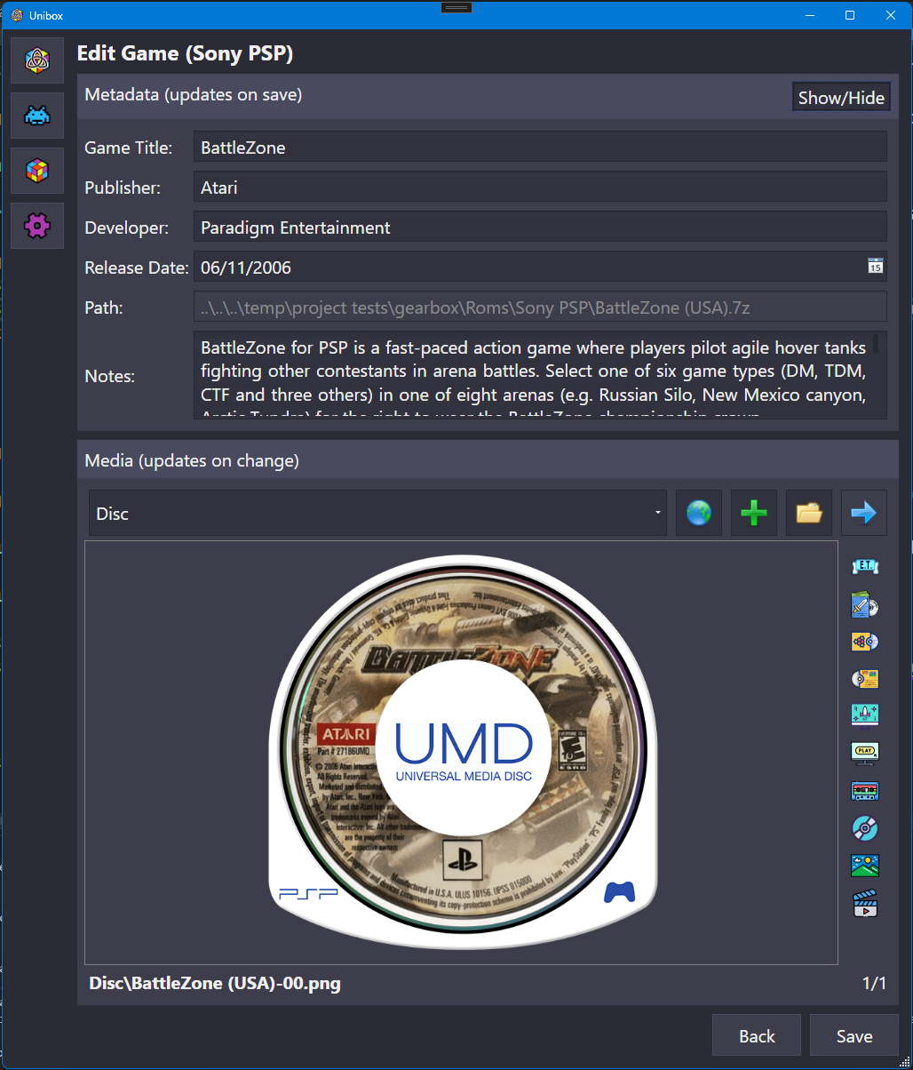The height and width of the screenshot is (1070, 913).
Task: Toggle Metadata section with Show/Hide
Action: pos(841,98)
